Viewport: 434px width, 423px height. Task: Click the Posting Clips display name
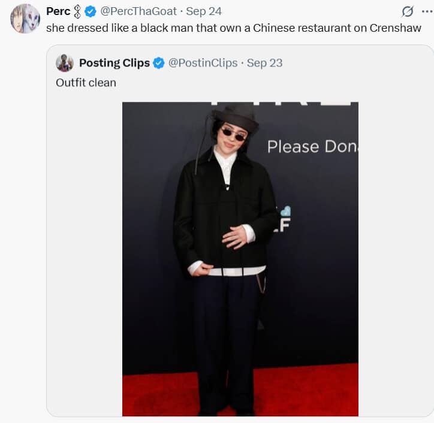114,63
